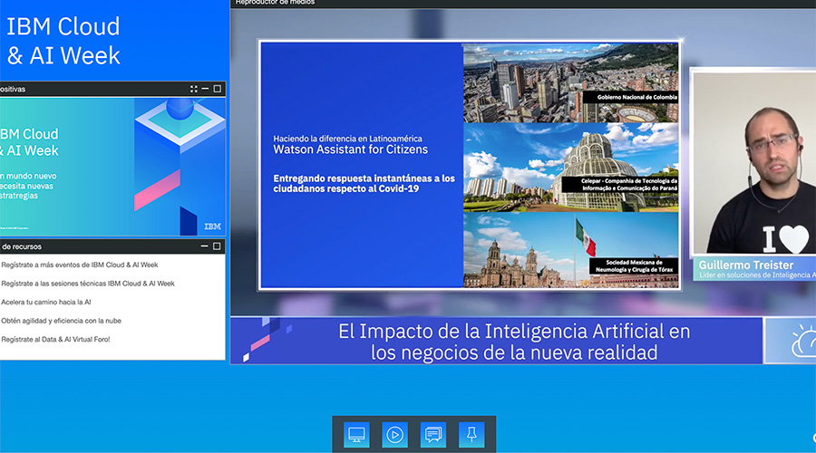Minimize the resources list panel
The image size is (816, 453).
206,246
